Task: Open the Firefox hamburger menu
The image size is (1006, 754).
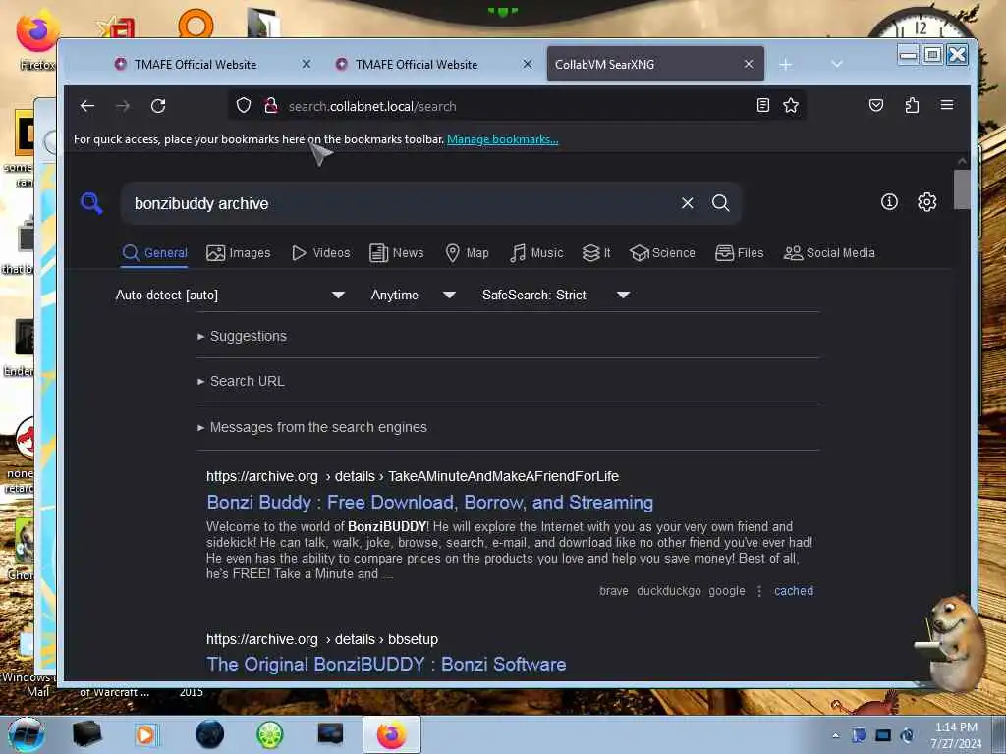Action: pos(947,105)
